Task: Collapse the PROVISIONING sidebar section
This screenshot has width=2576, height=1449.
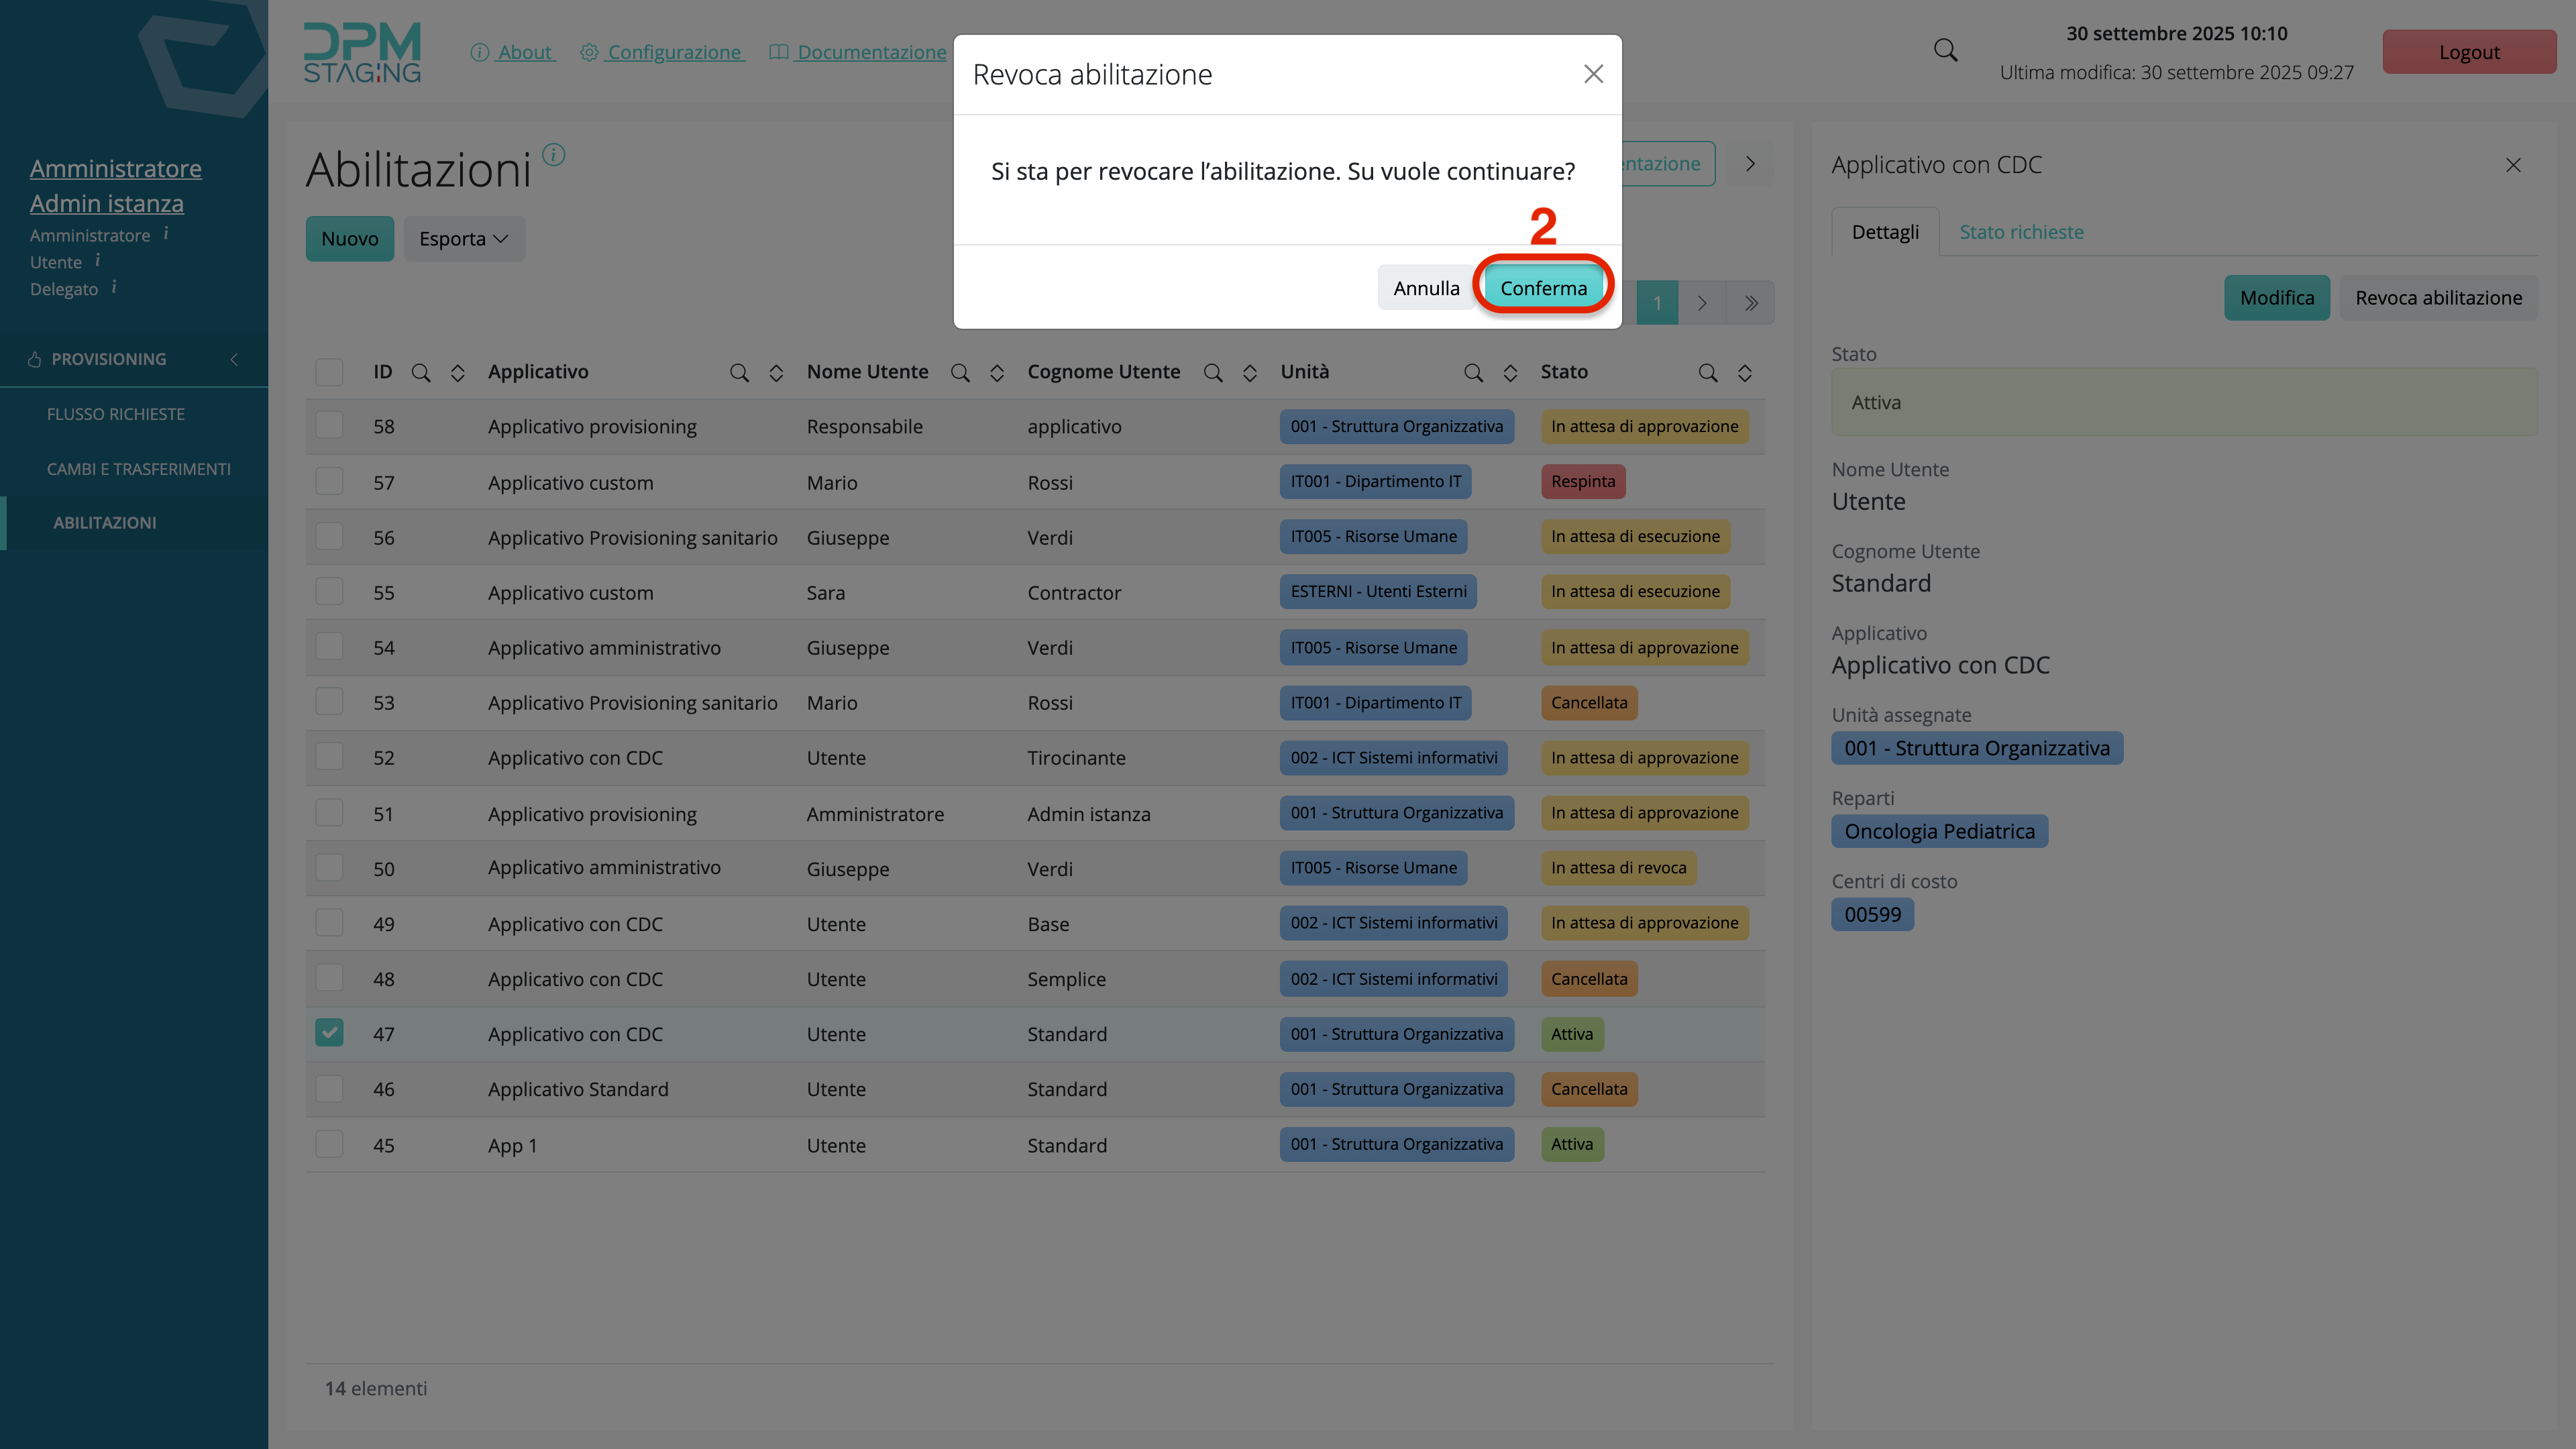Action: coord(234,359)
